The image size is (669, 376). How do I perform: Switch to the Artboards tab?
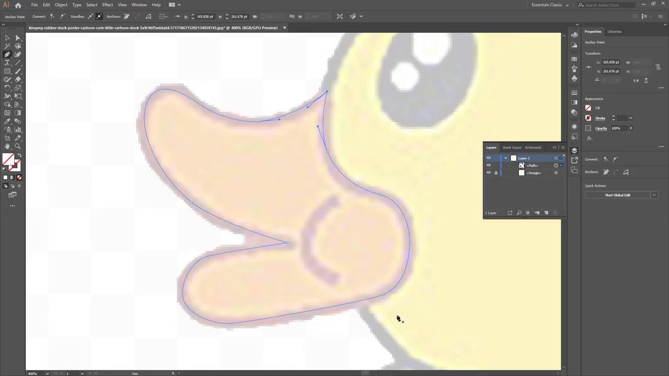coord(533,147)
